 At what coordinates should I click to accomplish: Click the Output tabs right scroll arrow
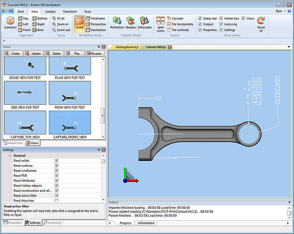click(x=288, y=223)
